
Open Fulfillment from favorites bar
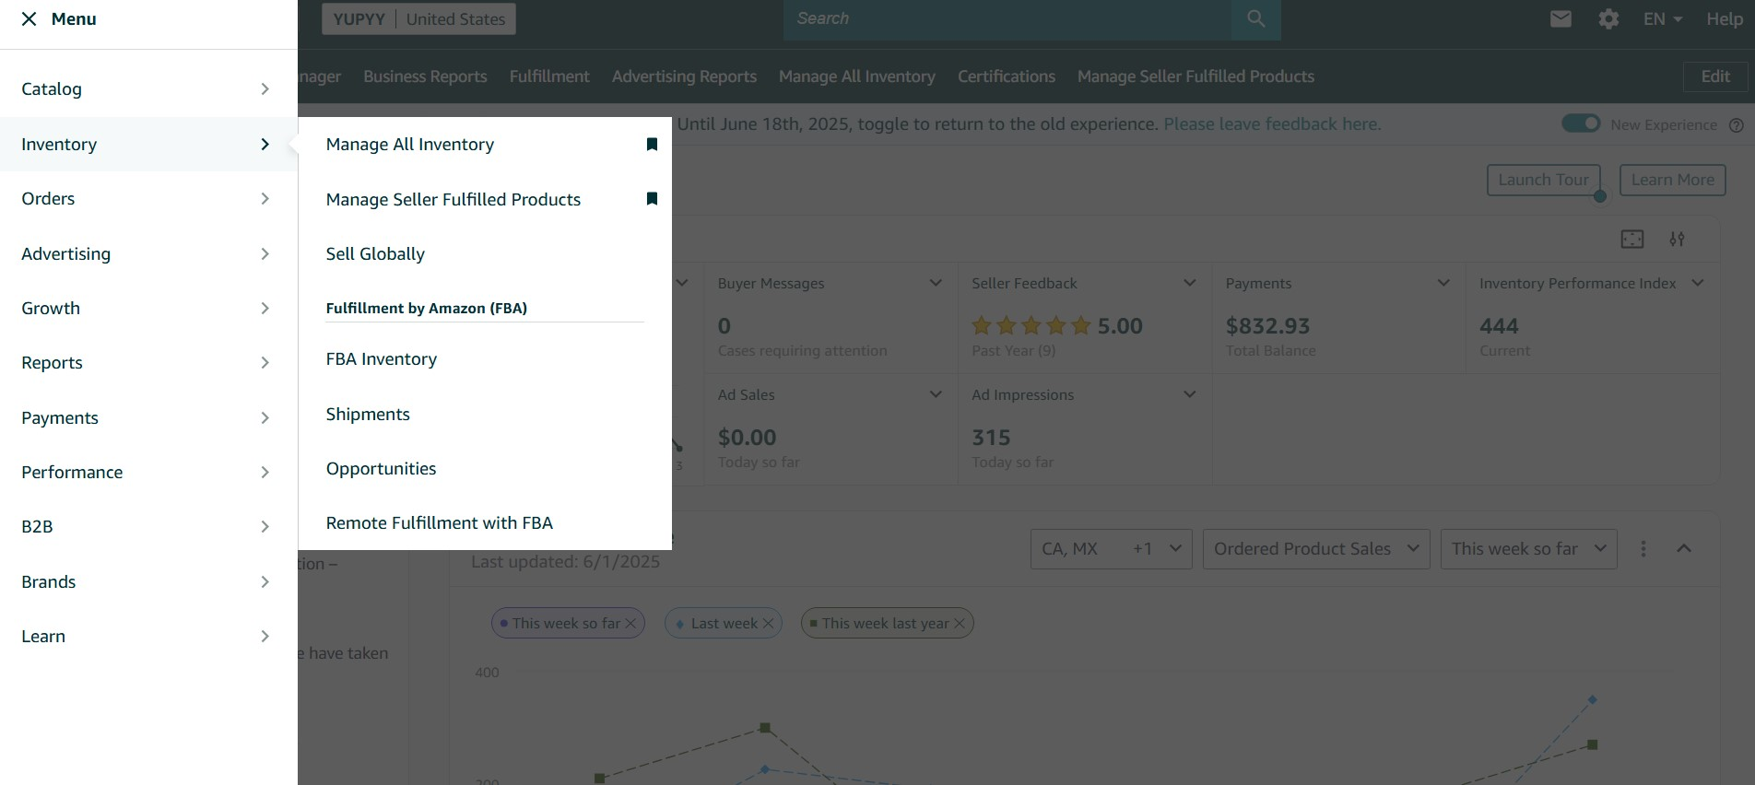(549, 76)
